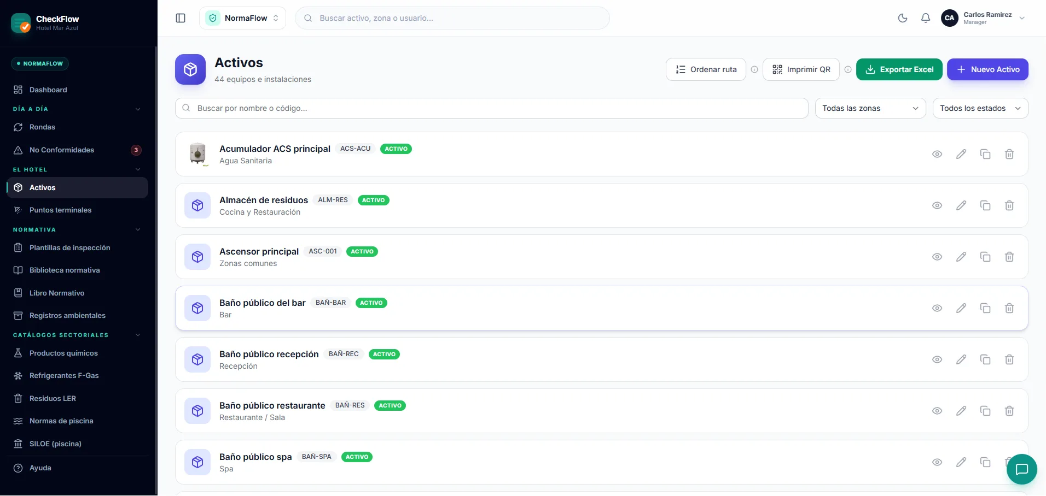Open Acumulador ACS principal thumbnail image
The height and width of the screenshot is (496, 1046).
pos(197,154)
